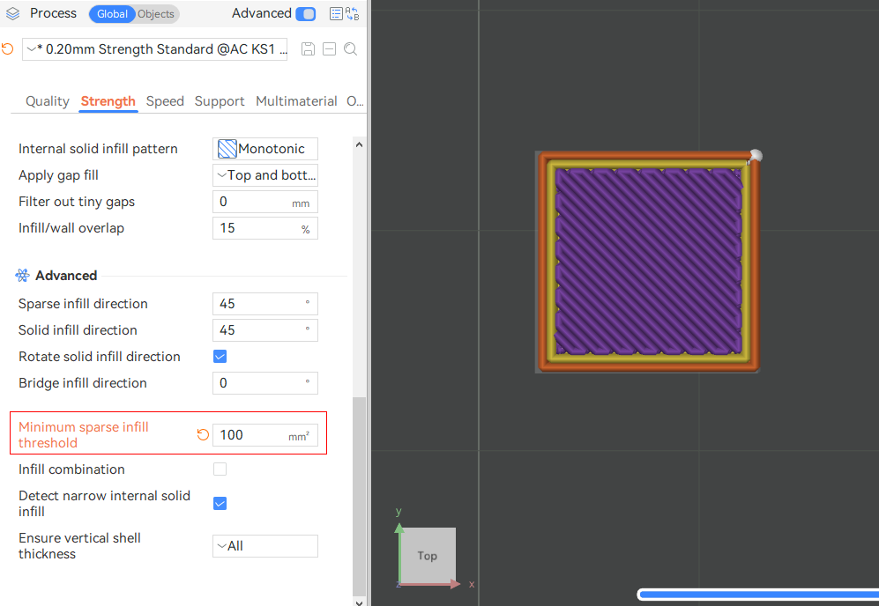Select the Global mode toggle
This screenshot has width=879, height=606.
(112, 14)
